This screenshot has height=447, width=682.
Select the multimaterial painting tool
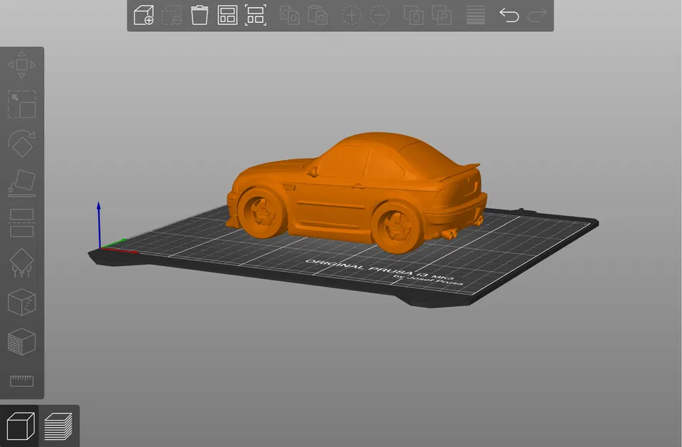coord(22,342)
